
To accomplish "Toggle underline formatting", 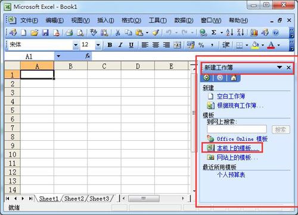I will pos(131,45).
